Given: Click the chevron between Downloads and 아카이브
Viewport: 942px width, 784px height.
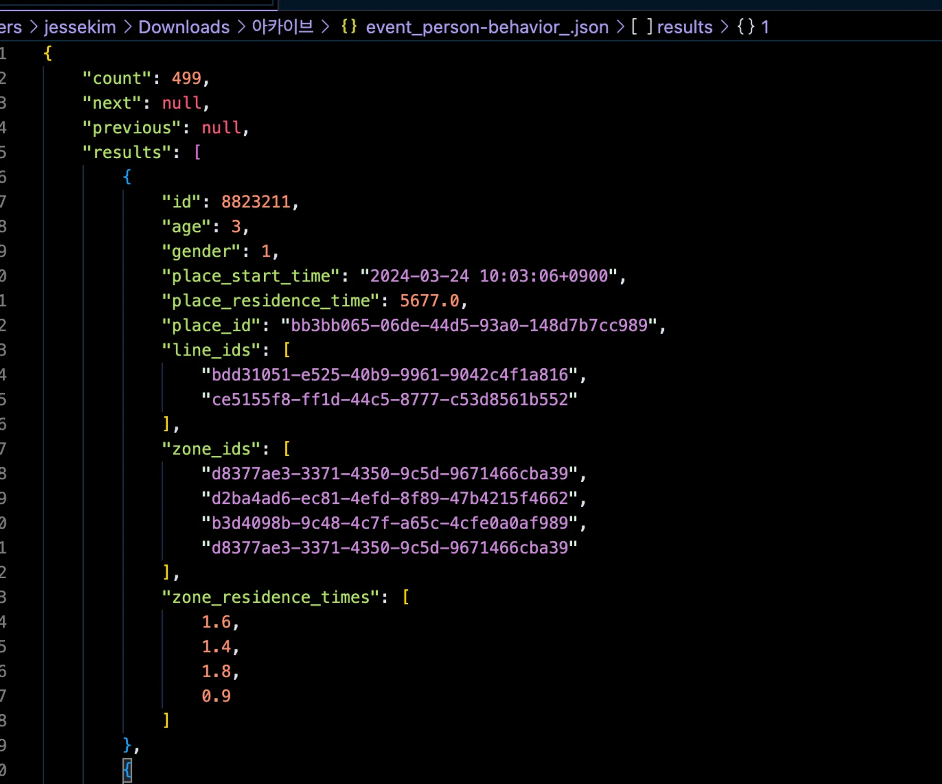Looking at the screenshot, I should [x=242, y=27].
